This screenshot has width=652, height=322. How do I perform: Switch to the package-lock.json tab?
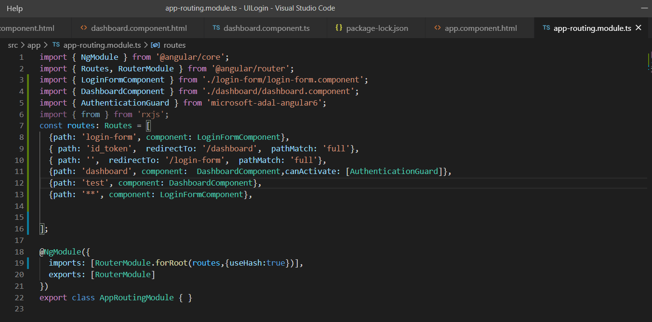(376, 27)
